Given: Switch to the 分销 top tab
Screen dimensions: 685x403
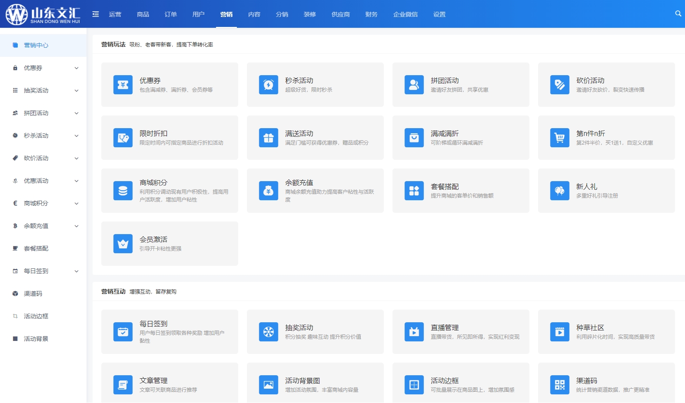Looking at the screenshot, I should coord(282,14).
